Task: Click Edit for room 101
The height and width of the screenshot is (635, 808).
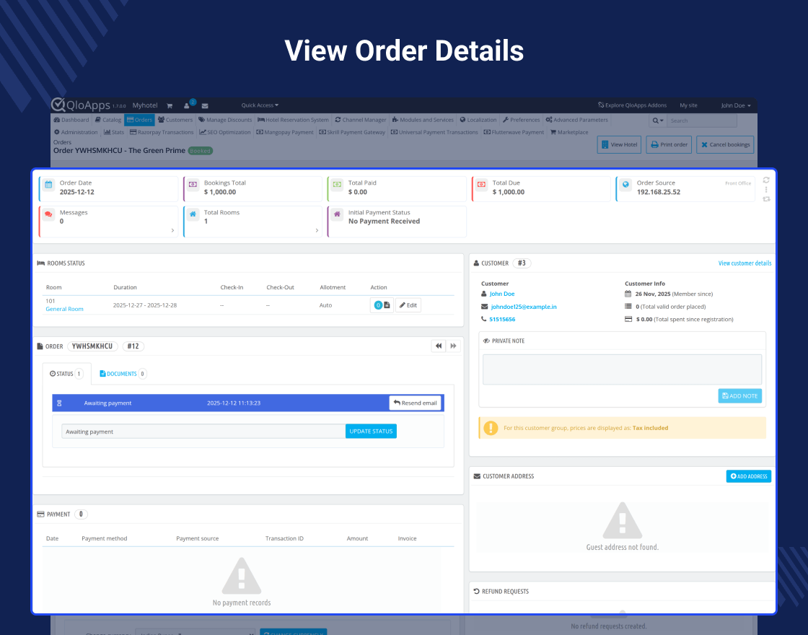Action: pyautogui.click(x=408, y=305)
